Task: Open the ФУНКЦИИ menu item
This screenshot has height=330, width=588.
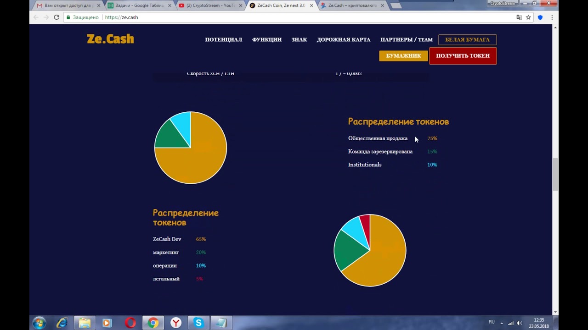Action: 266,39
